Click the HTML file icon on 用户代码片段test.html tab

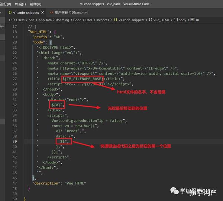[52, 13]
